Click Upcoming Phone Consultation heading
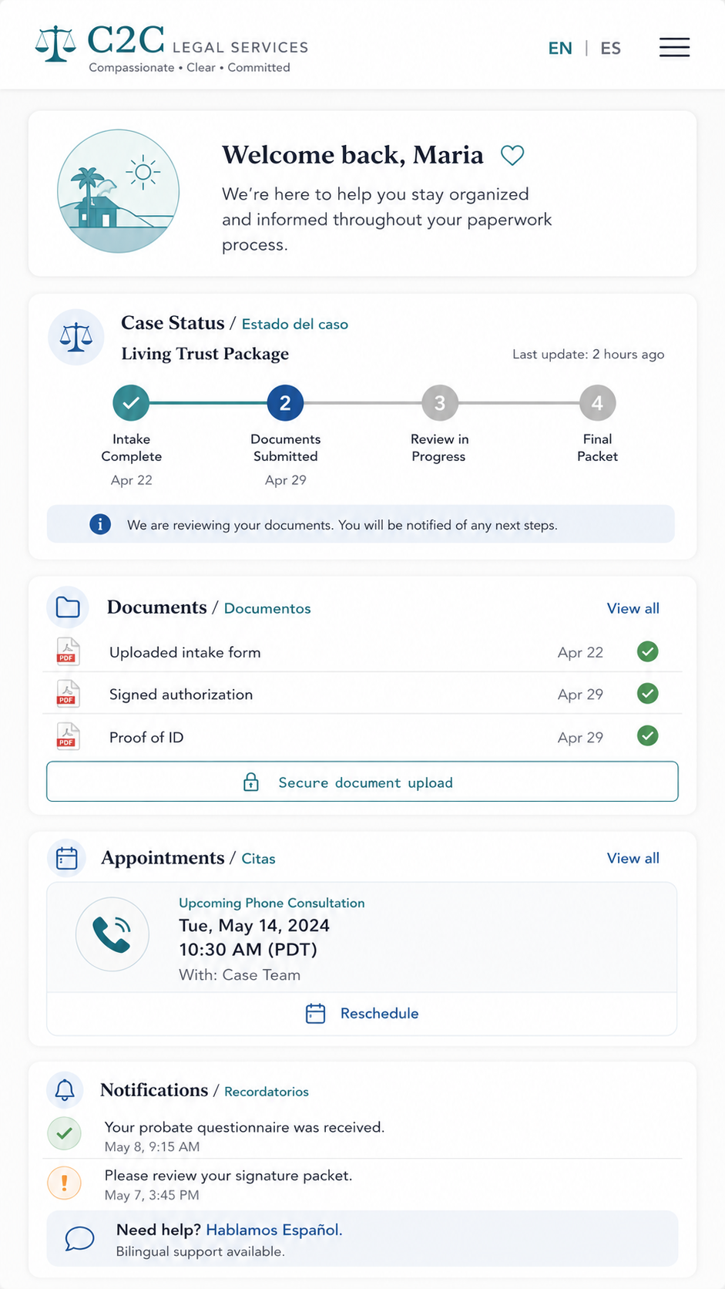The width and height of the screenshot is (725, 1289). click(x=272, y=903)
